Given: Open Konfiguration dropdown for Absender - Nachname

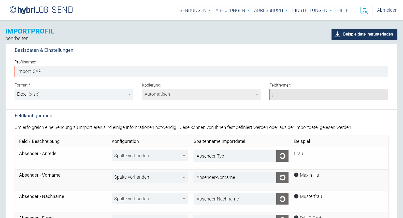Looking at the screenshot, I should tap(150, 199).
